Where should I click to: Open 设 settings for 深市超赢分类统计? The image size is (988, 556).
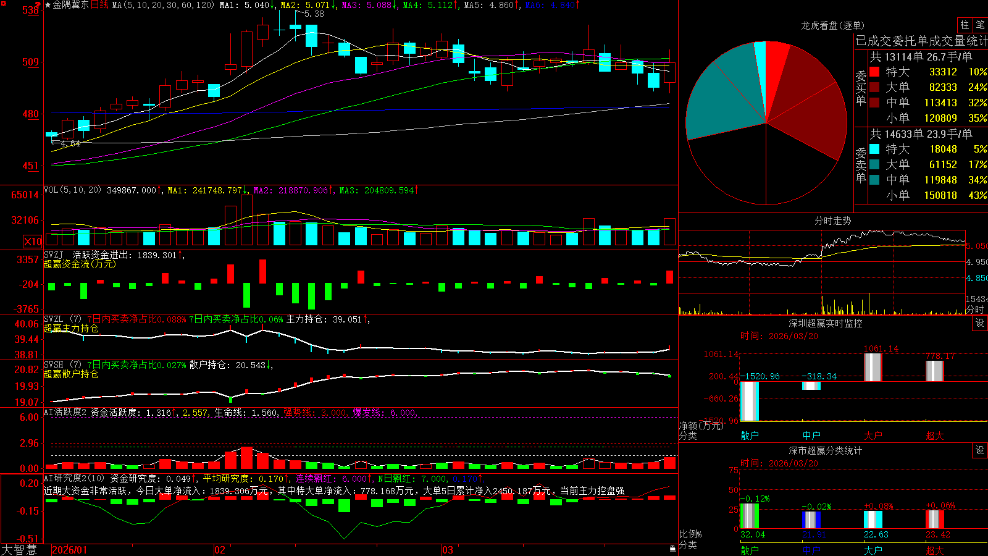pos(980,450)
